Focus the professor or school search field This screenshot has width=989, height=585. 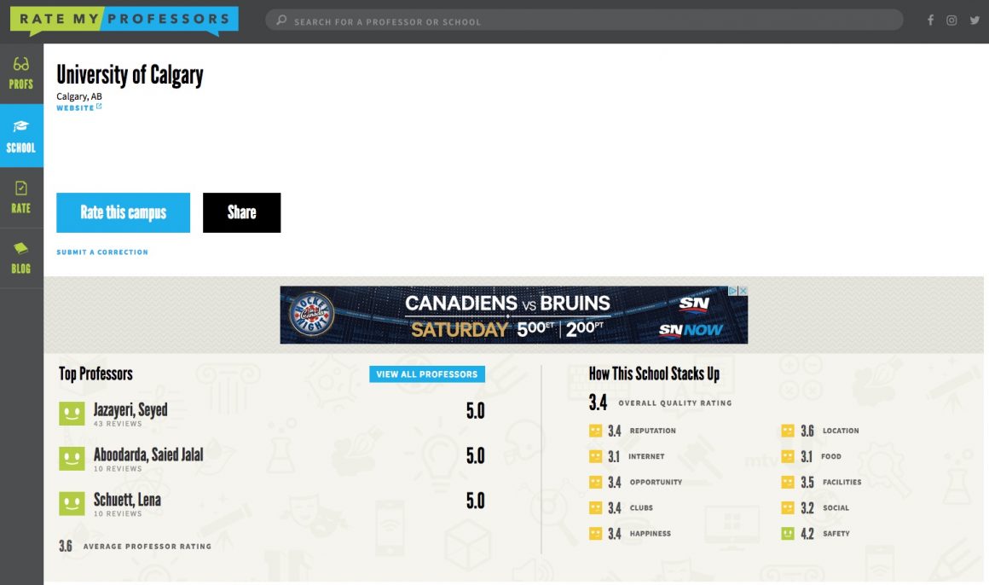pos(588,20)
